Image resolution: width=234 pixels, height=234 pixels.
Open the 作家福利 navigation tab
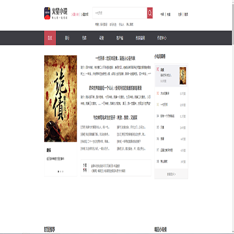(140, 38)
